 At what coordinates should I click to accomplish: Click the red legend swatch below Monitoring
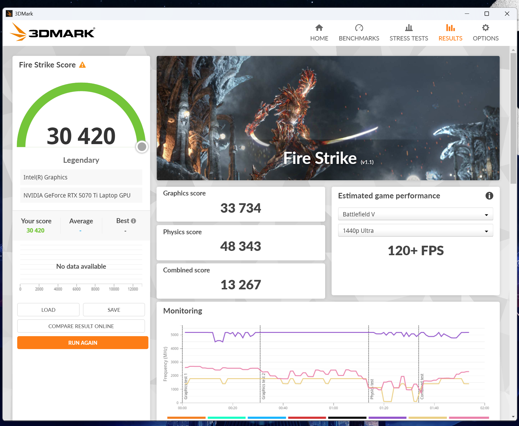pyautogui.click(x=307, y=418)
